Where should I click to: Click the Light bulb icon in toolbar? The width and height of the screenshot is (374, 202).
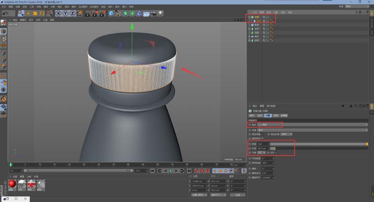[160, 13]
